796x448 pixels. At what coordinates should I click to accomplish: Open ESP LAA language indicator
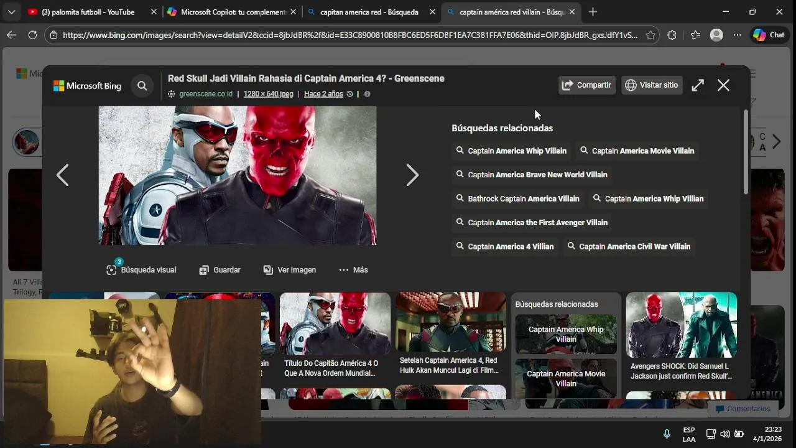[x=689, y=434]
